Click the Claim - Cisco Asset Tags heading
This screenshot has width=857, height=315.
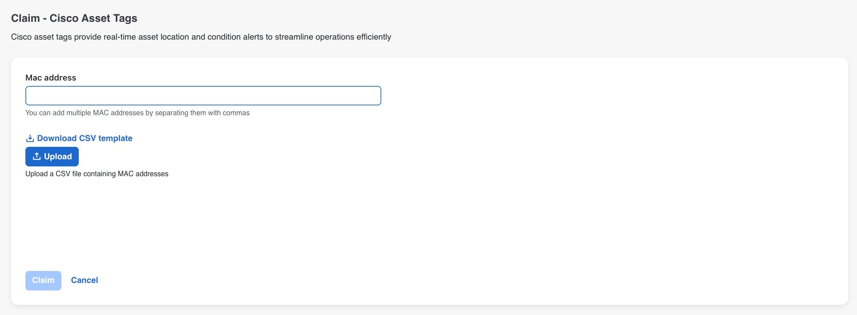[x=74, y=18]
